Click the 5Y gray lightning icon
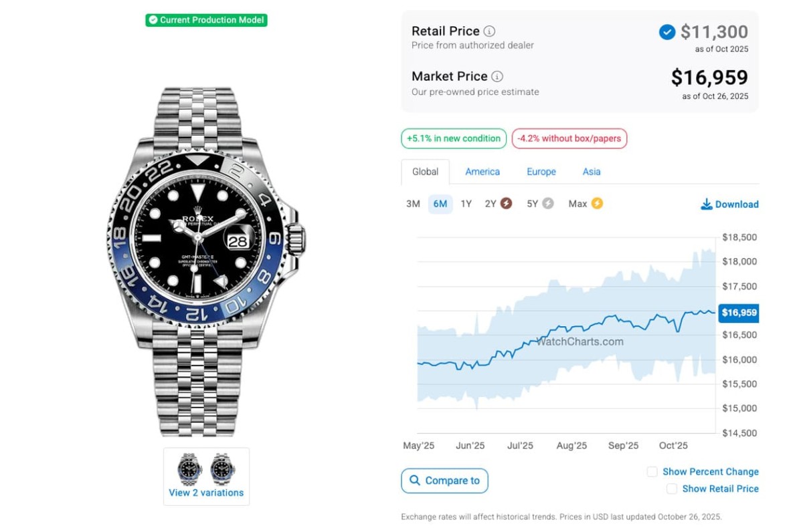The image size is (803, 530). click(548, 204)
